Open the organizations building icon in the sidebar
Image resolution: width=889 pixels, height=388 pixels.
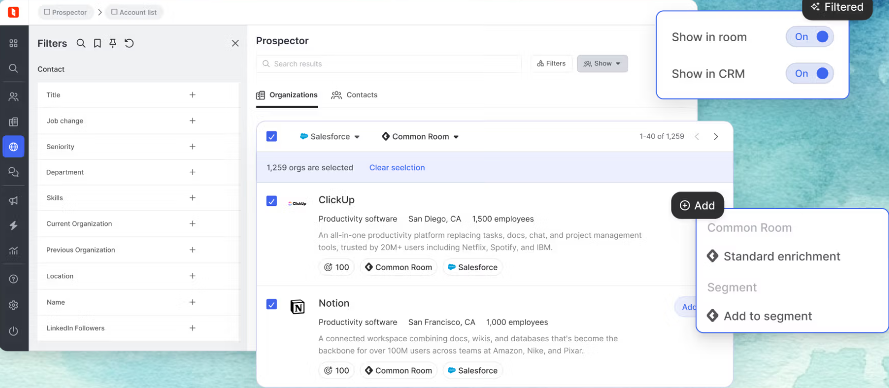coord(13,121)
